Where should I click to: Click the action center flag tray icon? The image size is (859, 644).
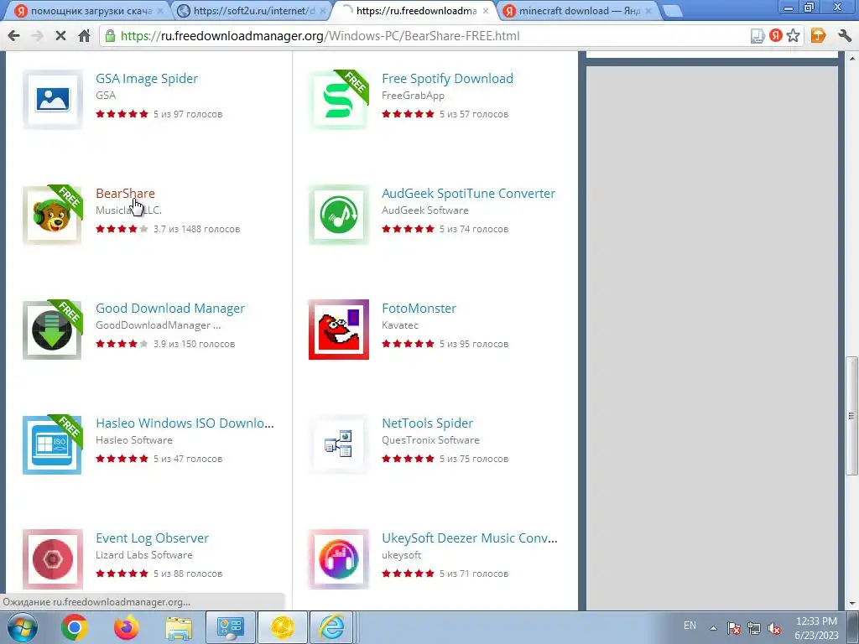click(733, 629)
